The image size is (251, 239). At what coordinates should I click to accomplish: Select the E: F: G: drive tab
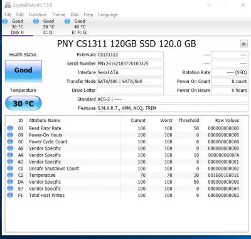(x=80, y=27)
